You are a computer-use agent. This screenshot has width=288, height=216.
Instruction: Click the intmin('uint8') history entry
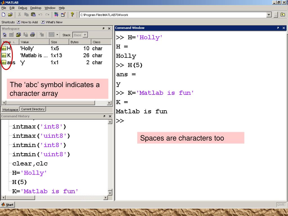click(41, 154)
